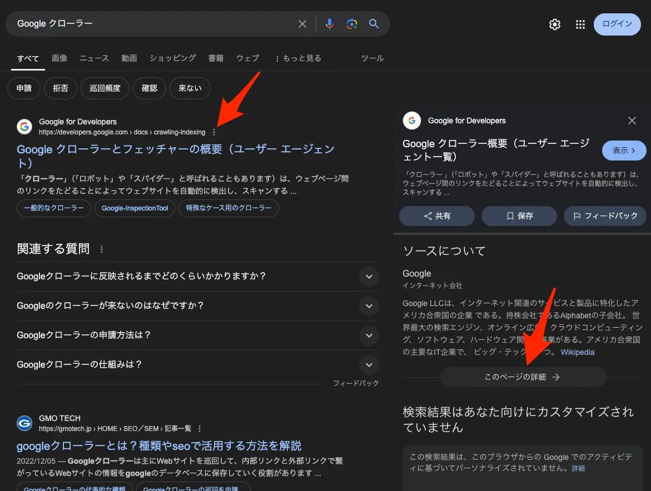Open Google apps grid icon

click(580, 24)
